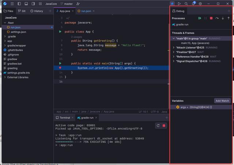The width and height of the screenshot is (234, 165).
Task: Open the .gitignore file
Action: (x=28, y=54)
